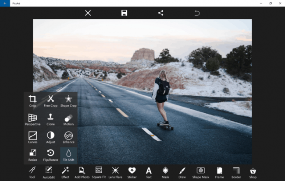Open the Adjust contrast tool
The height and width of the screenshot is (181, 285).
(50, 137)
